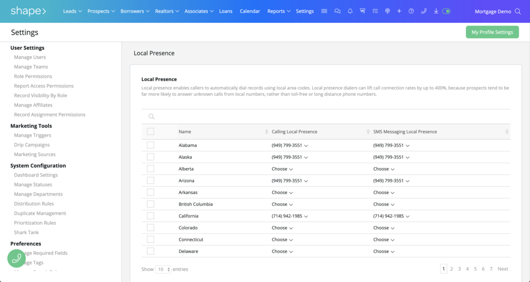Go to page 7 of table
530x282 pixels.
pos(491,269)
